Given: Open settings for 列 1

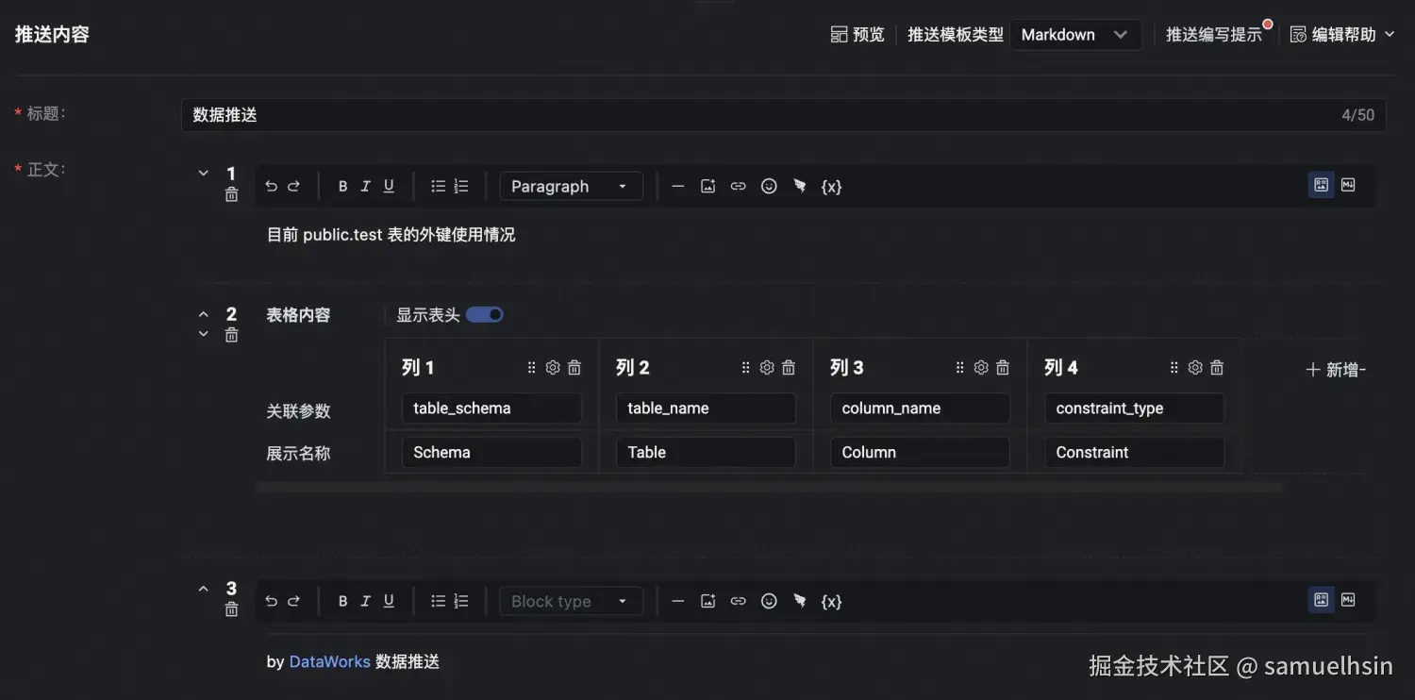Looking at the screenshot, I should tap(553, 368).
